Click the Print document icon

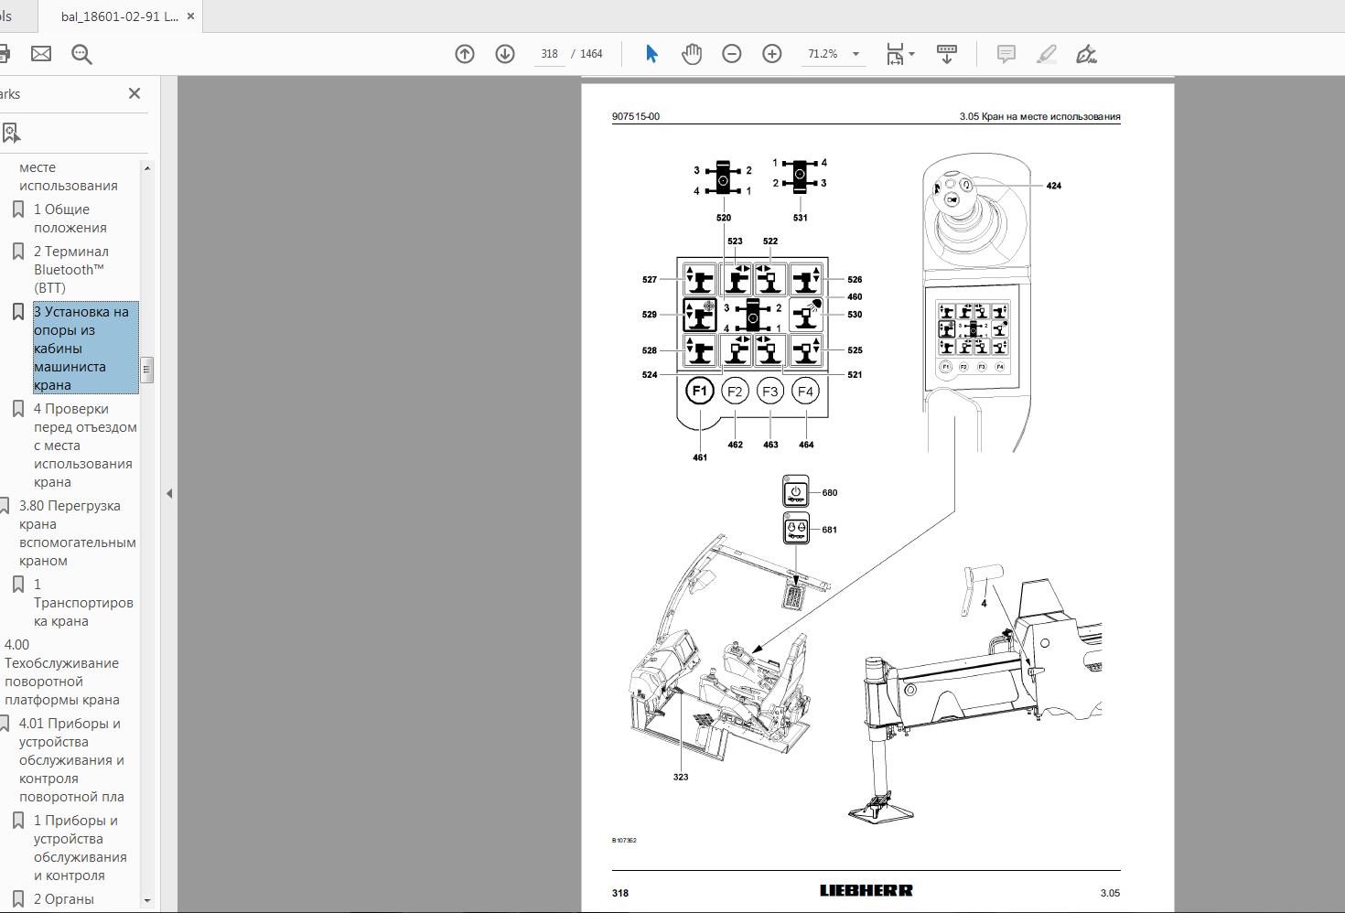click(x=7, y=53)
